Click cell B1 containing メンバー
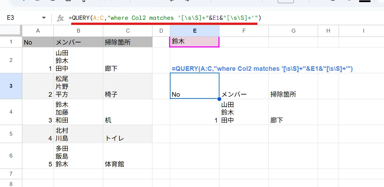The height and width of the screenshot is (187, 384). point(78,42)
